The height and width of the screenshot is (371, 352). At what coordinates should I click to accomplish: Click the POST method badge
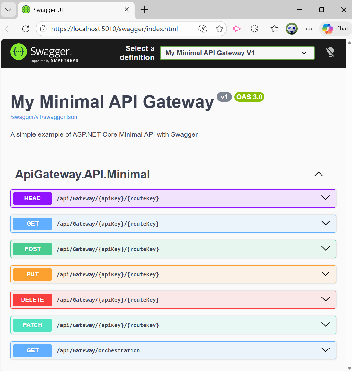coord(32,249)
